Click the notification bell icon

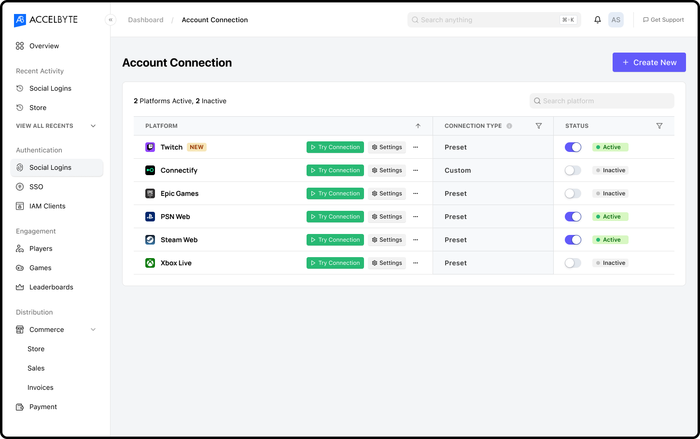click(x=597, y=20)
